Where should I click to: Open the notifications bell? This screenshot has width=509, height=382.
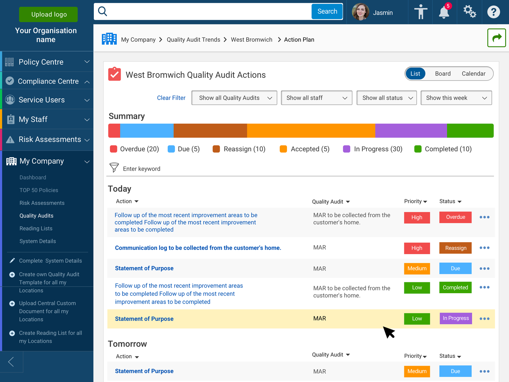coord(444,12)
